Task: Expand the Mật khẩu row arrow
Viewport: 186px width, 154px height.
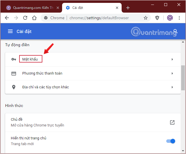Action: click(x=172, y=59)
